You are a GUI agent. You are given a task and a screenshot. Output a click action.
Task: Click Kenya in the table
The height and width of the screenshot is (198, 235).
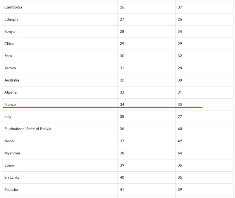[x=9, y=32]
